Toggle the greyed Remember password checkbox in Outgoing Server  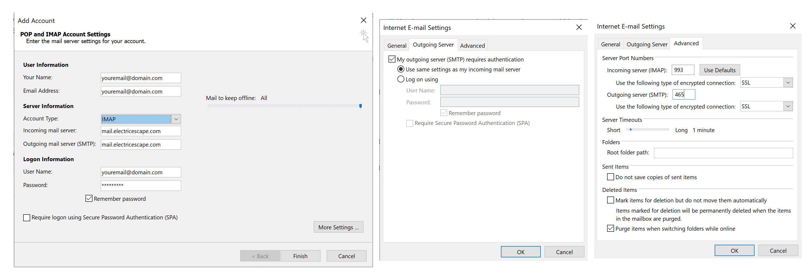(443, 113)
